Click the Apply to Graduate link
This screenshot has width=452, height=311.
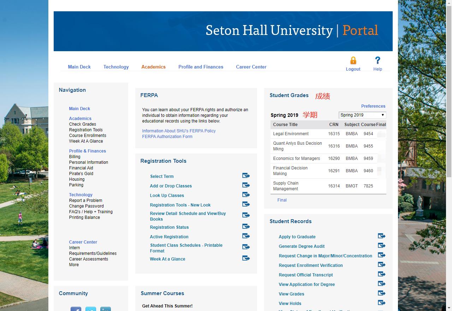(297, 237)
